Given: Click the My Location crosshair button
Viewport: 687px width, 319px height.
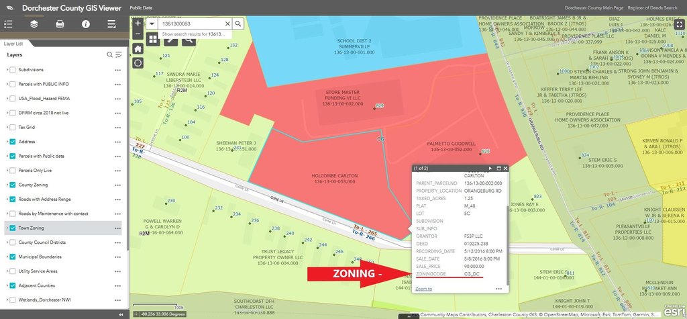Looking at the screenshot, I should [x=138, y=62].
